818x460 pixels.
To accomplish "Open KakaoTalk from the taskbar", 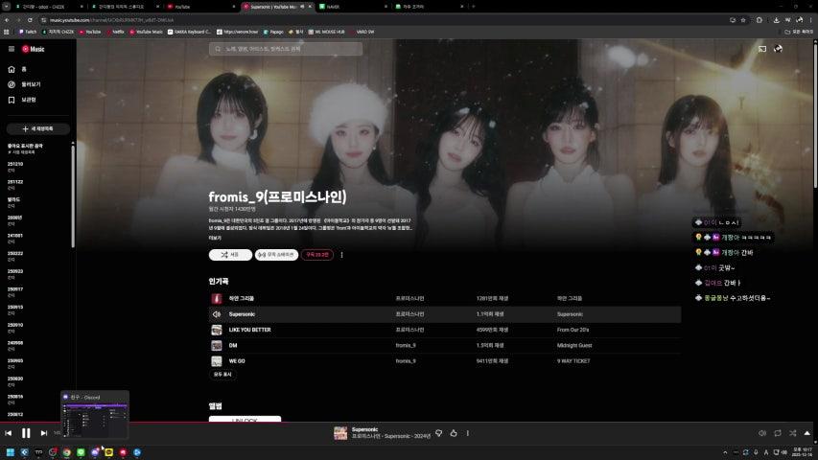I will (x=109, y=452).
